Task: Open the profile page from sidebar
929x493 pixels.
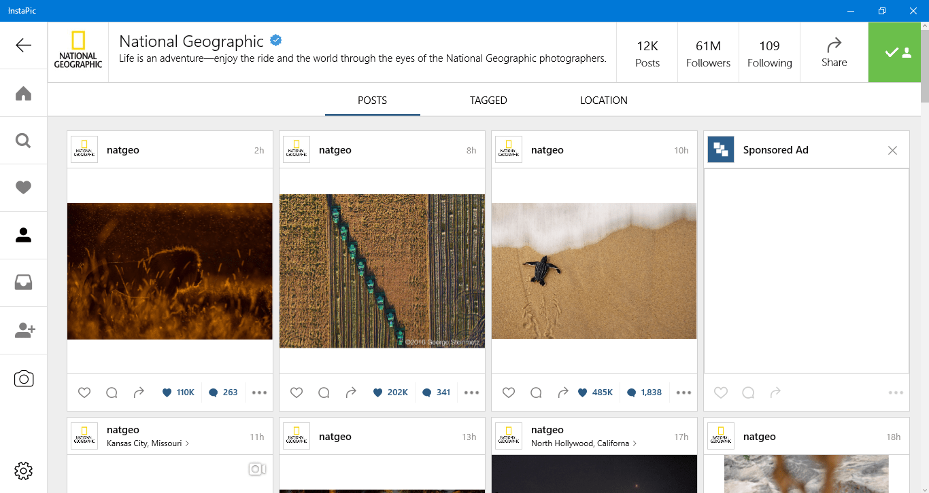Action: pyautogui.click(x=23, y=235)
